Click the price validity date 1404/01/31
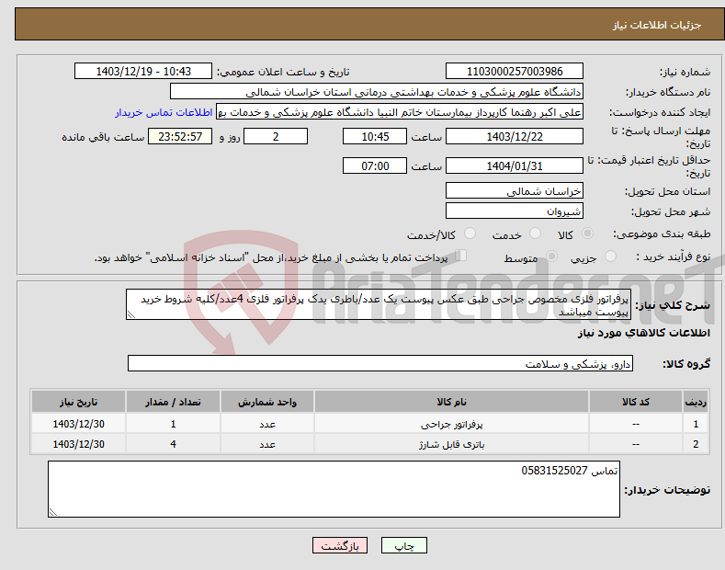This screenshot has height=570, width=725. [x=515, y=165]
